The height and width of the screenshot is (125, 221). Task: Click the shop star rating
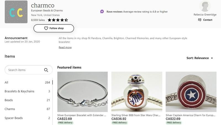coord(58,20)
